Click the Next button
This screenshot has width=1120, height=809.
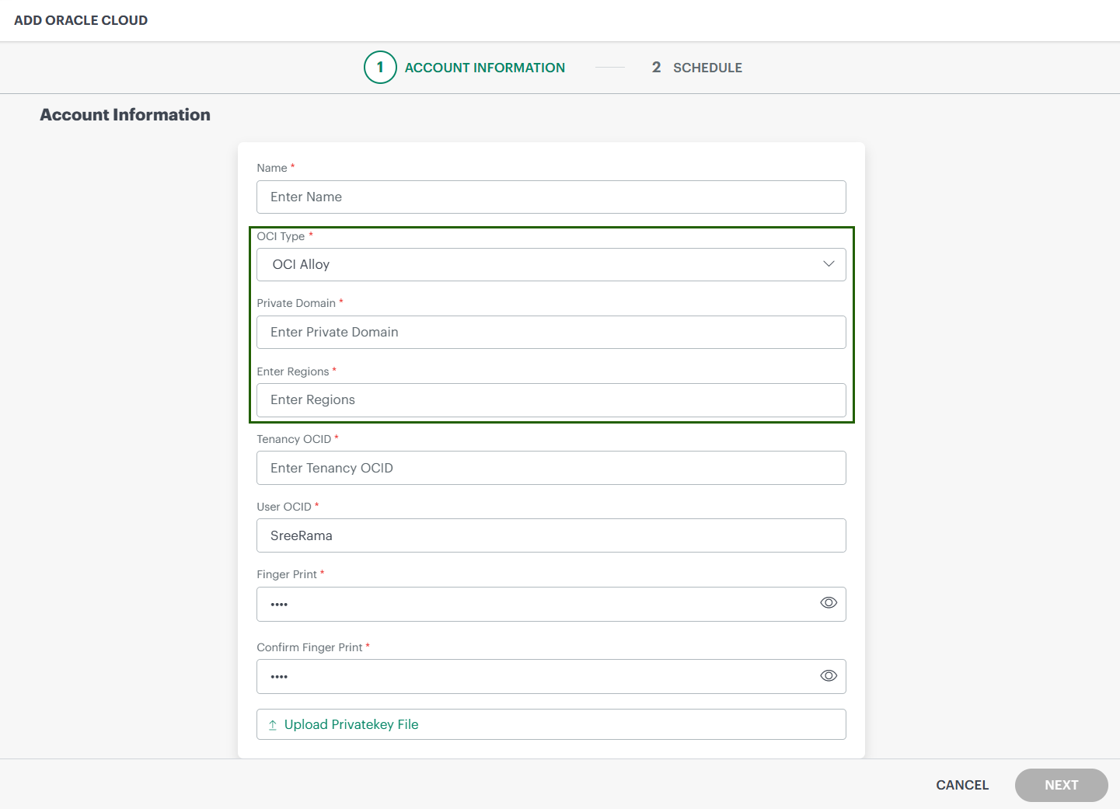1061,785
